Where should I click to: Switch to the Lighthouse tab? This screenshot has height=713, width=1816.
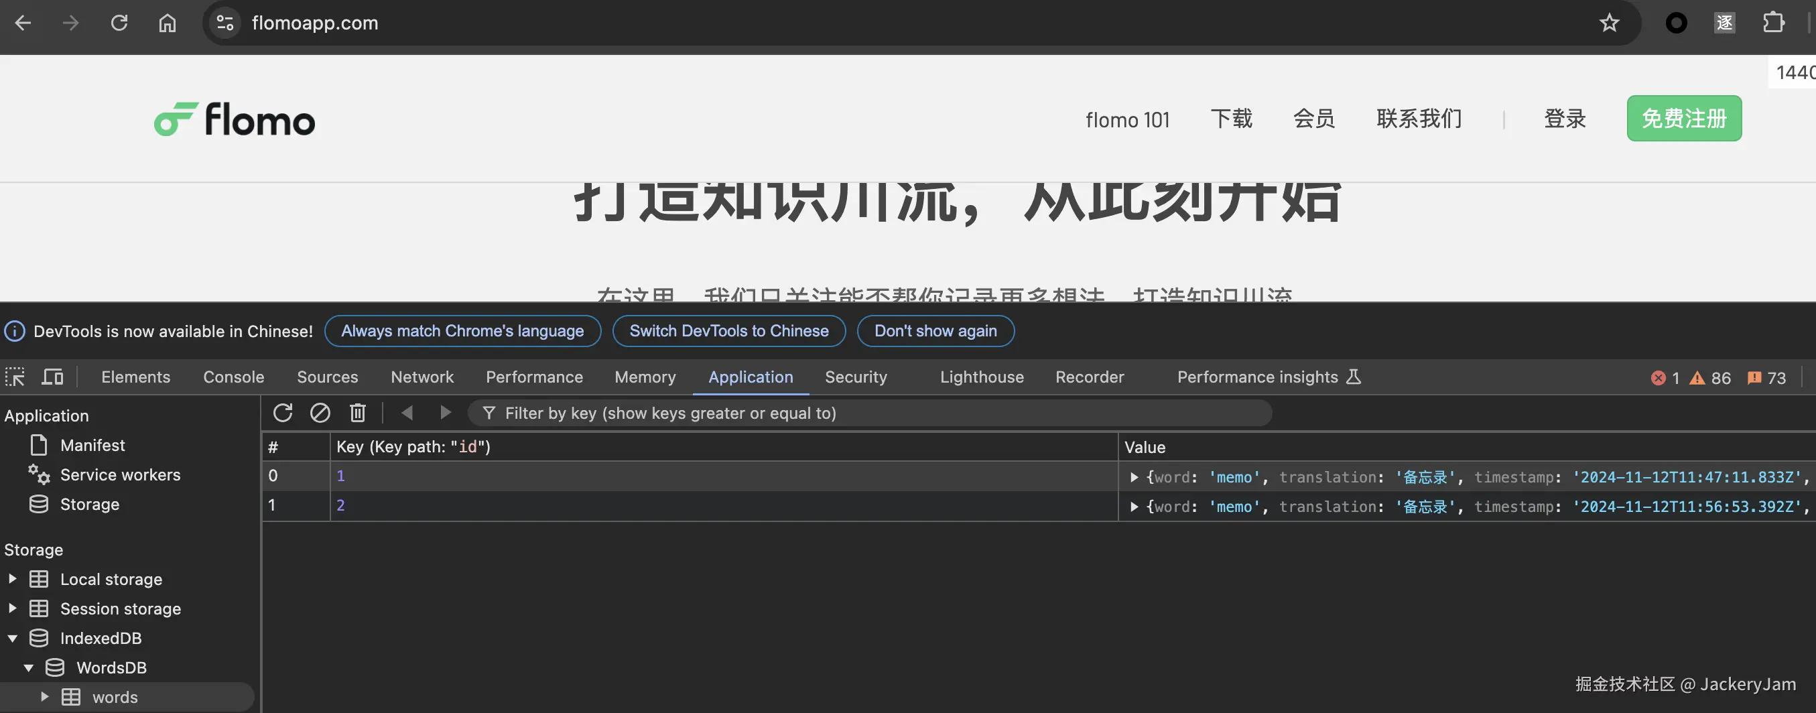pos(981,377)
